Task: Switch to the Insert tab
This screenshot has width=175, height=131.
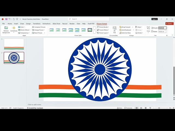Action: click(x=16, y=24)
